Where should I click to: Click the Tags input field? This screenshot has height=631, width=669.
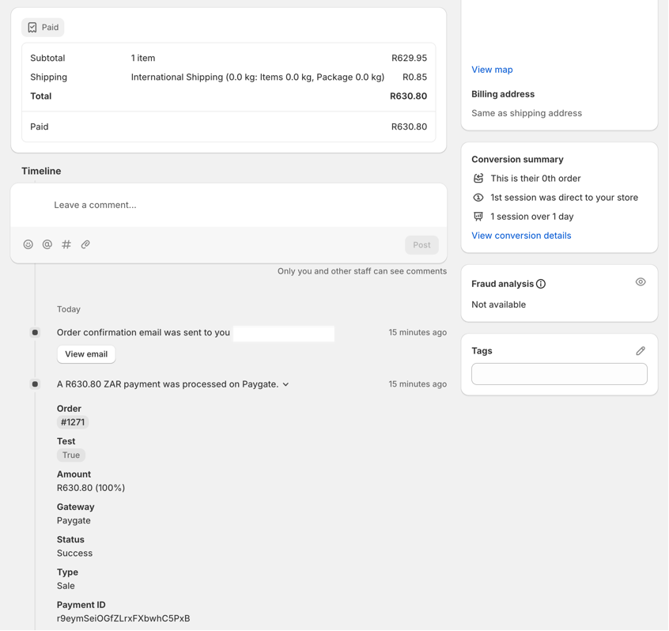(559, 374)
